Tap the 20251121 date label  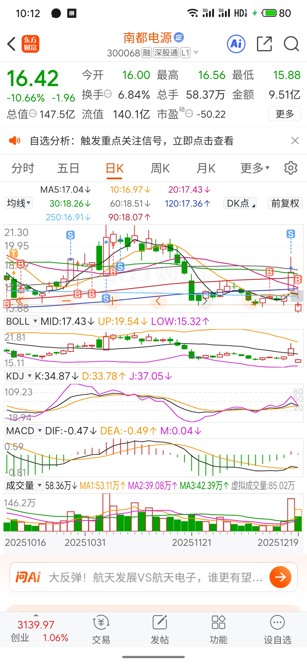(192, 542)
